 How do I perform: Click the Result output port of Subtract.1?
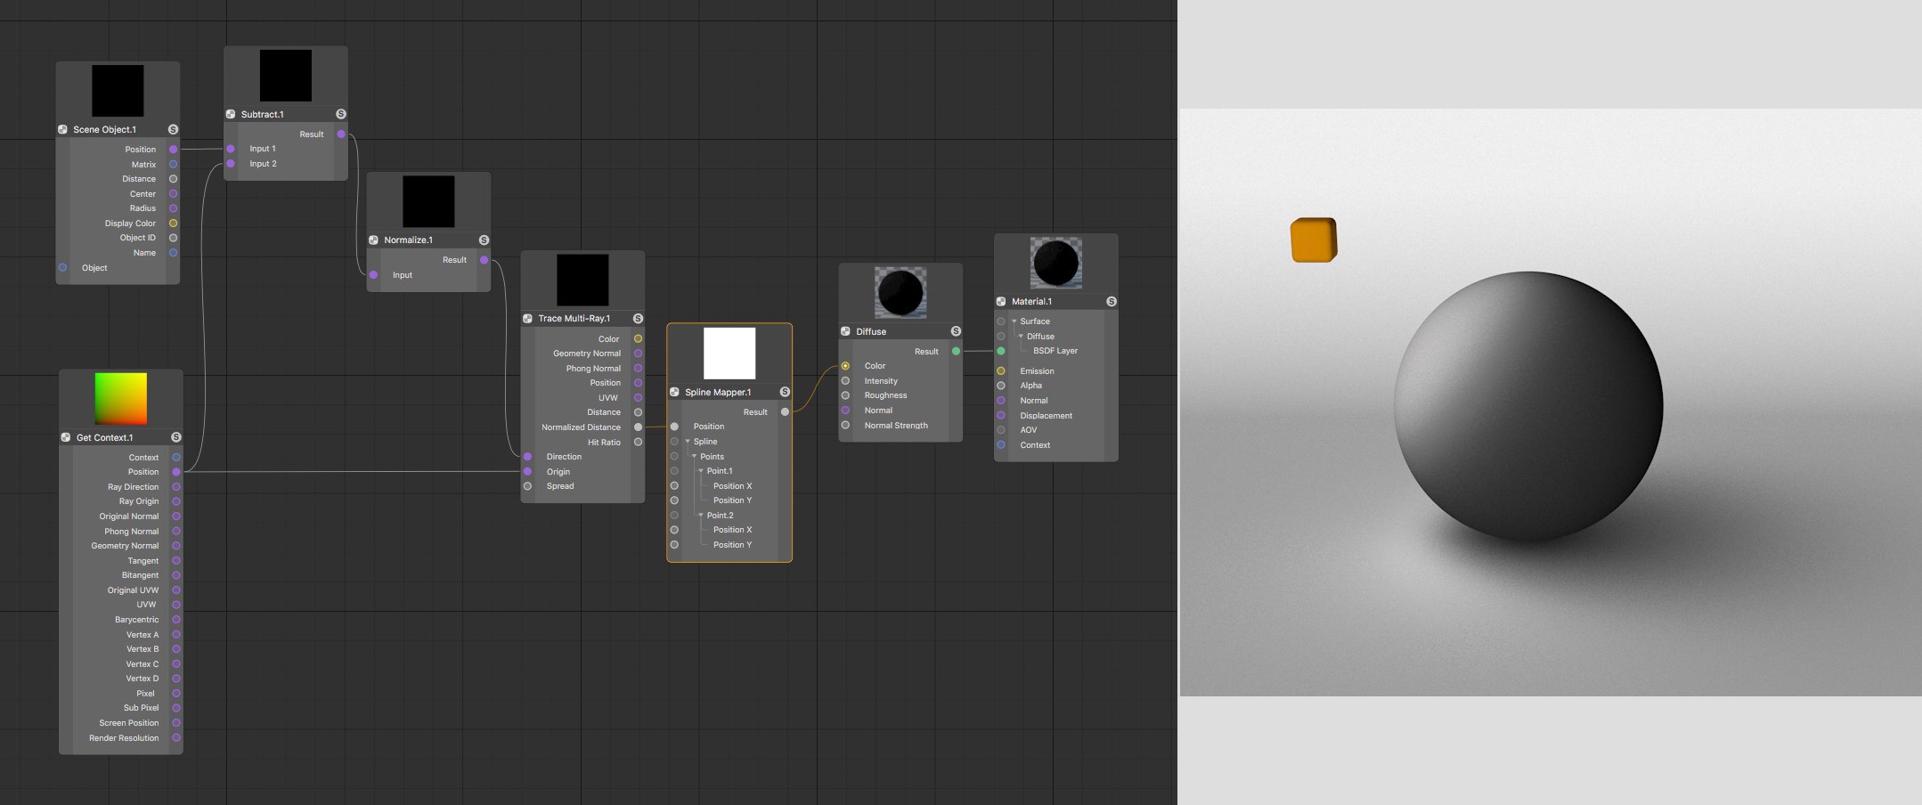coord(341,134)
